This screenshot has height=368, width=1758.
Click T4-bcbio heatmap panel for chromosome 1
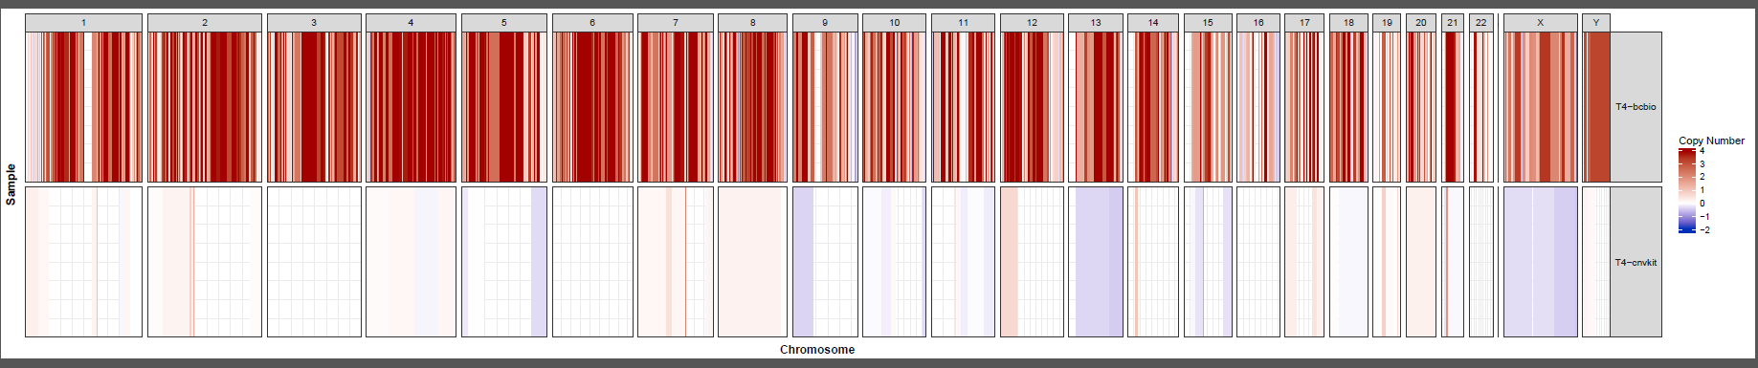tap(83, 107)
